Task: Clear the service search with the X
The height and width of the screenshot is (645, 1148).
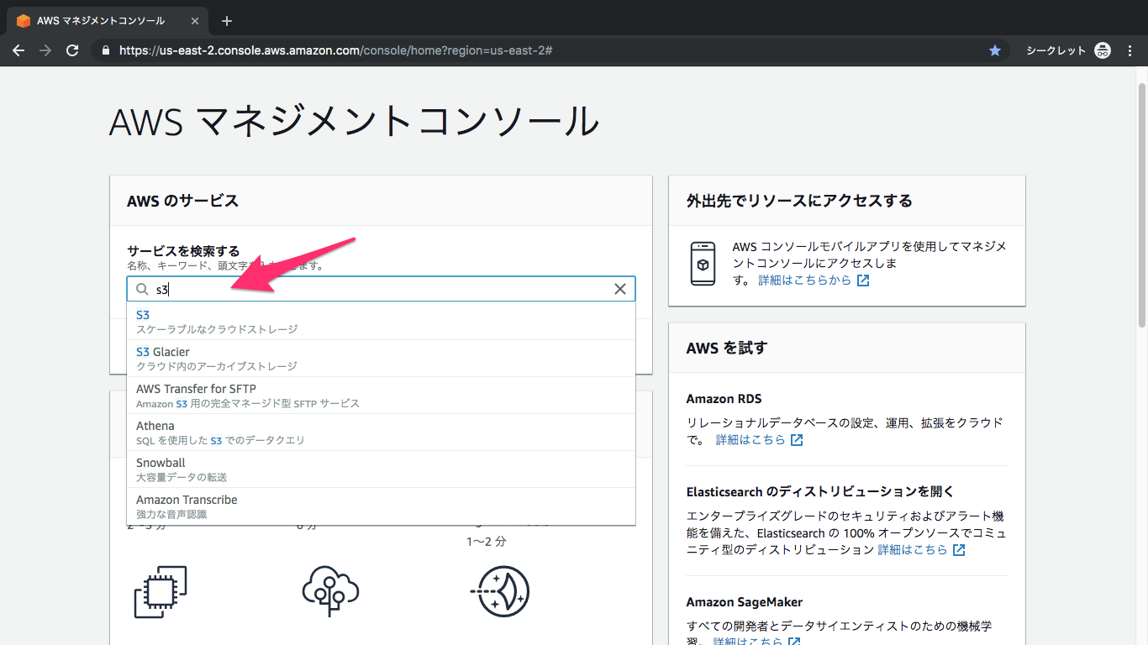Action: (x=620, y=289)
